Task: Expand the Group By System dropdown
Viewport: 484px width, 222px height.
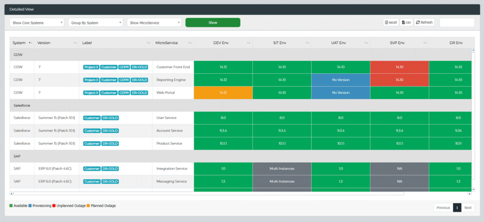Action: coord(96,22)
